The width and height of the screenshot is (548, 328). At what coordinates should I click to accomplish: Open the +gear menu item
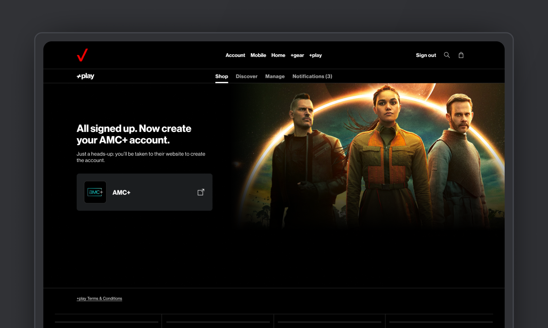click(297, 55)
